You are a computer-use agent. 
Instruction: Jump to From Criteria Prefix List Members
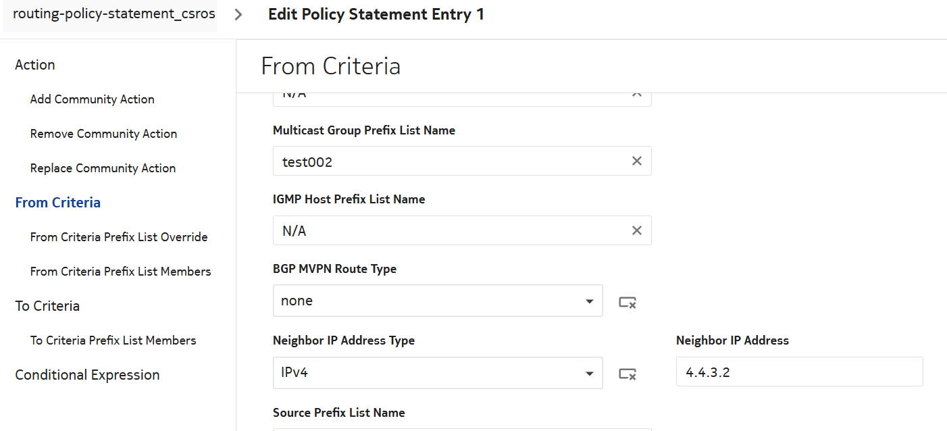tap(120, 272)
